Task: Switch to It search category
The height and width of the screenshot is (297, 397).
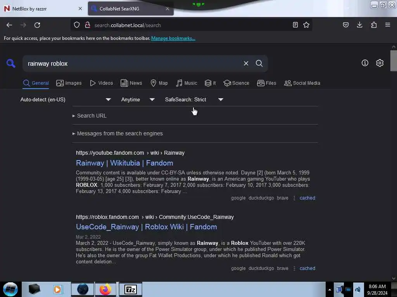Action: pyautogui.click(x=210, y=83)
